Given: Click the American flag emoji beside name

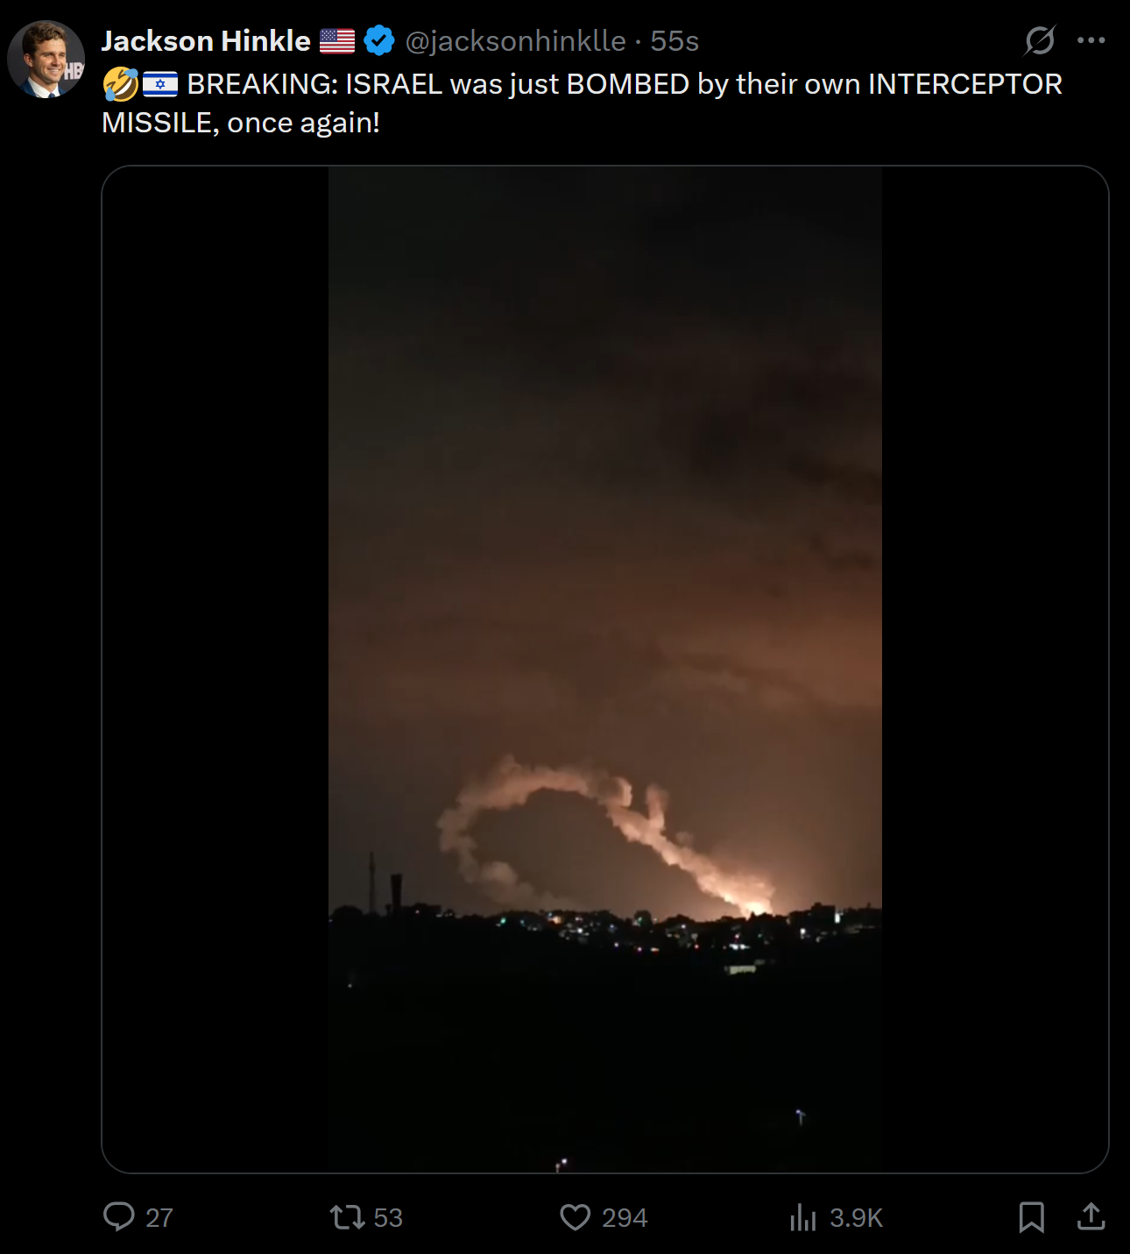Looking at the screenshot, I should tap(337, 40).
